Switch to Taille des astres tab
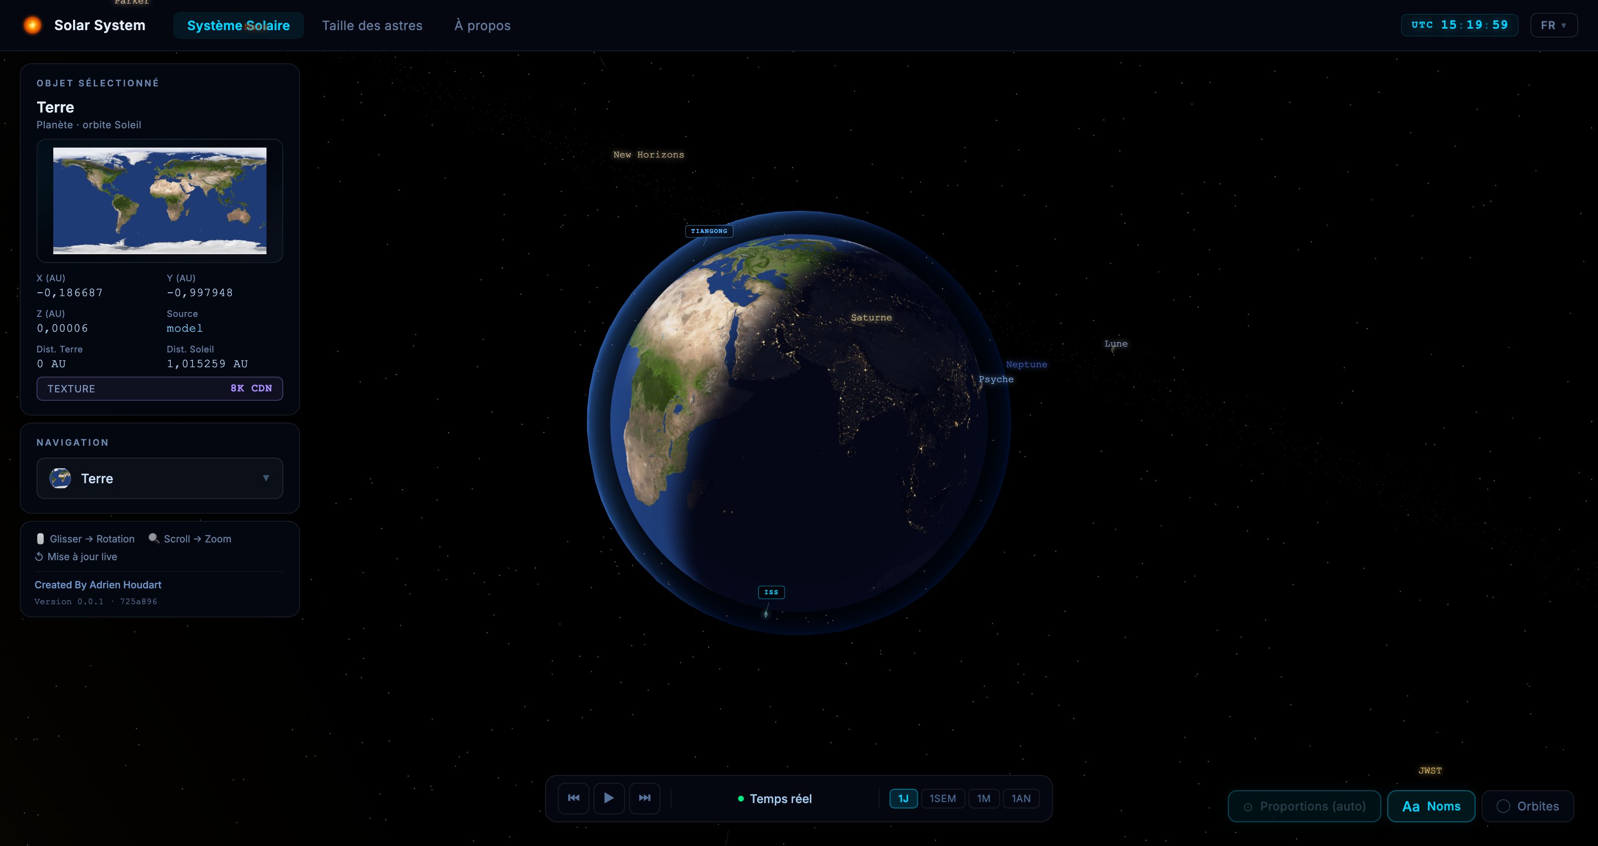Viewport: 1598px width, 846px height. pos(372,26)
